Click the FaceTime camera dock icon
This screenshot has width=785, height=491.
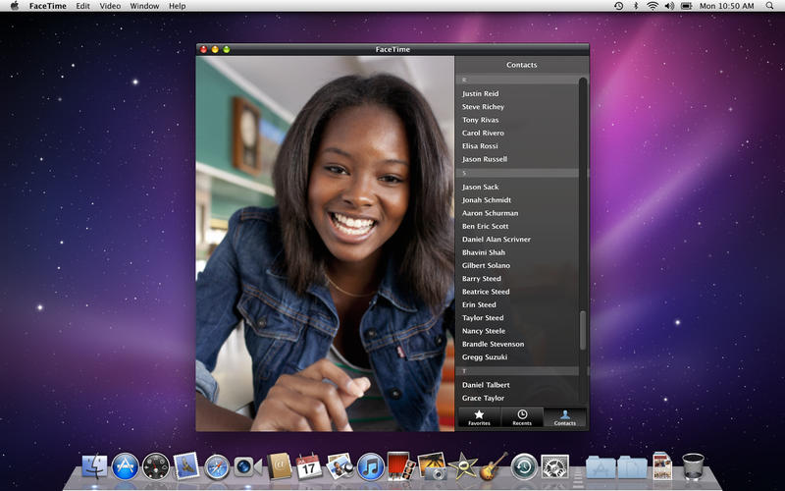coord(247,466)
